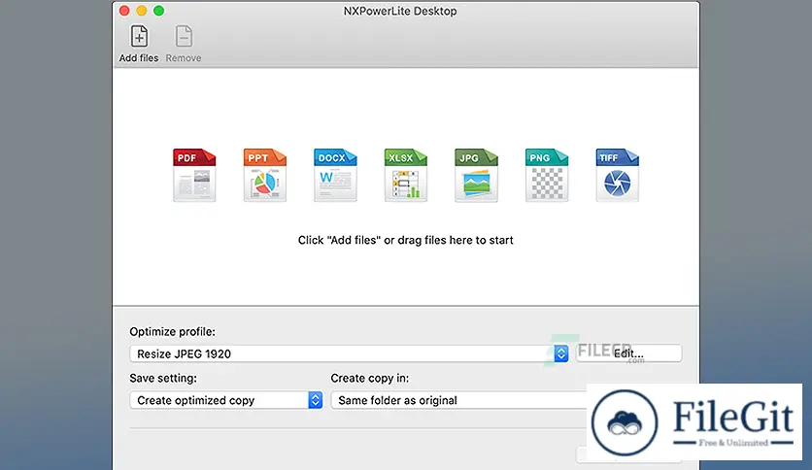The height and width of the screenshot is (470, 812).
Task: Click the Create copy in label
Action: coord(370,379)
